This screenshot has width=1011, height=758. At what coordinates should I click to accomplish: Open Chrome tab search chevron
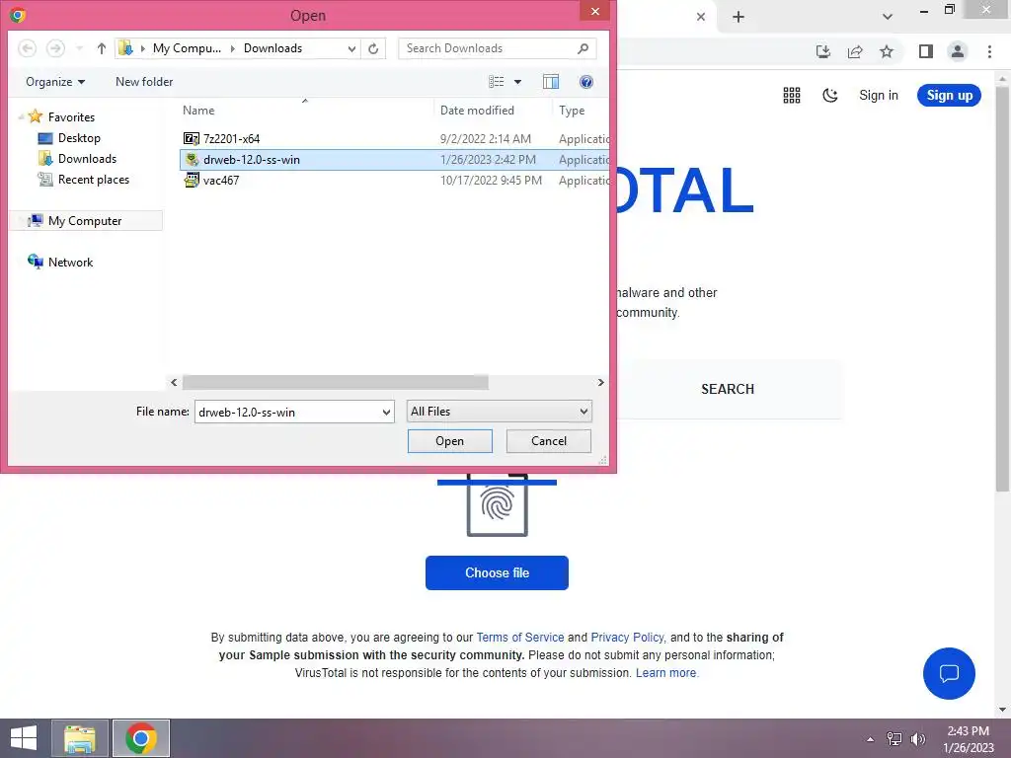(888, 17)
